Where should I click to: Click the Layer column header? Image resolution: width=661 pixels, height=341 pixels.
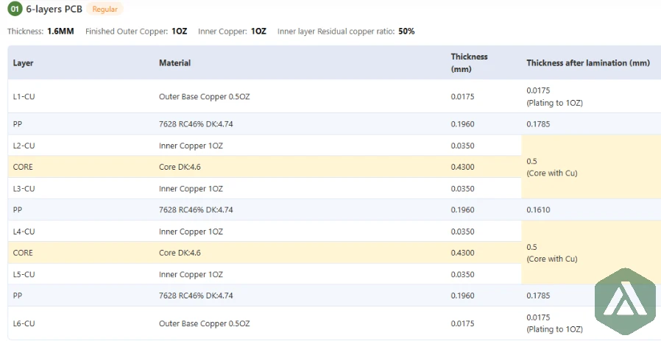point(24,63)
